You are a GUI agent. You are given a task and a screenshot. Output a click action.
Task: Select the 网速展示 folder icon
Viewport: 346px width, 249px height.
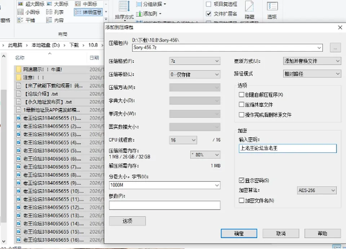click(x=19, y=69)
